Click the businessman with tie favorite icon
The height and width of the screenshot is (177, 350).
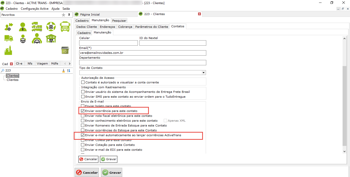23,26
